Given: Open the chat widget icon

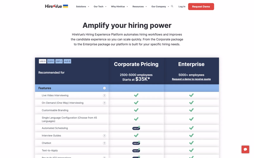Looking at the screenshot, I should tap(245, 149).
